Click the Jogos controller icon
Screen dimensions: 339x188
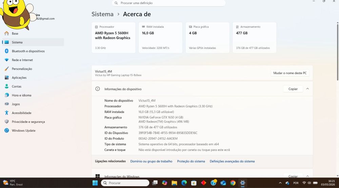pyautogui.click(x=7, y=104)
